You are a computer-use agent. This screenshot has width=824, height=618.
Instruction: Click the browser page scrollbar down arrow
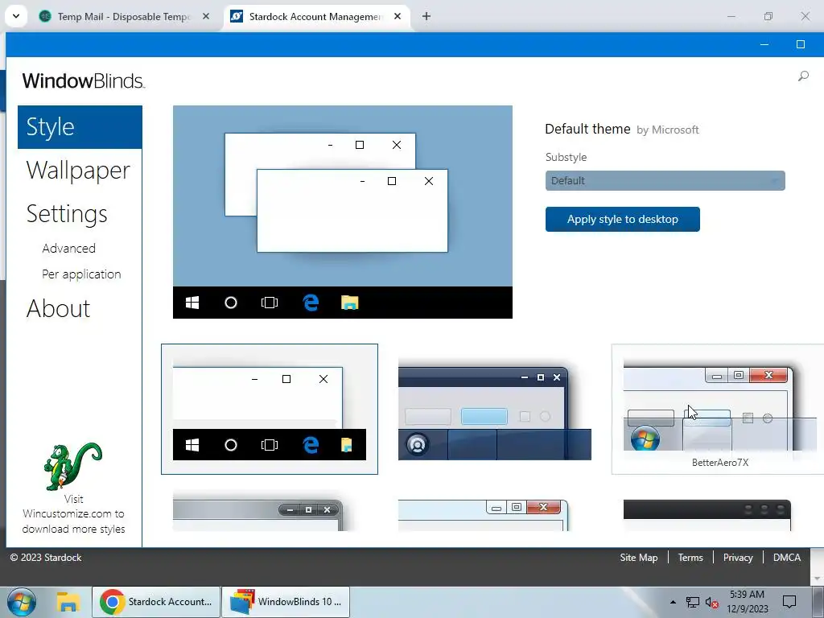click(x=817, y=579)
